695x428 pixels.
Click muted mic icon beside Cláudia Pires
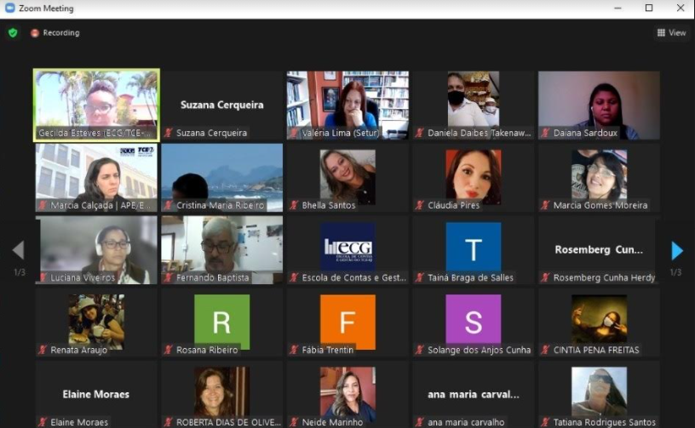tap(419, 206)
